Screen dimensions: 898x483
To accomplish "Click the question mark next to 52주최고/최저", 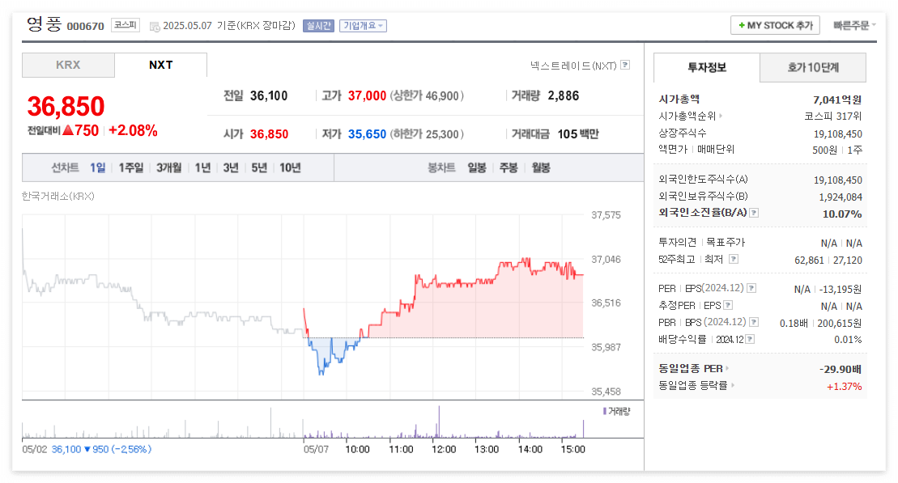I will [733, 260].
